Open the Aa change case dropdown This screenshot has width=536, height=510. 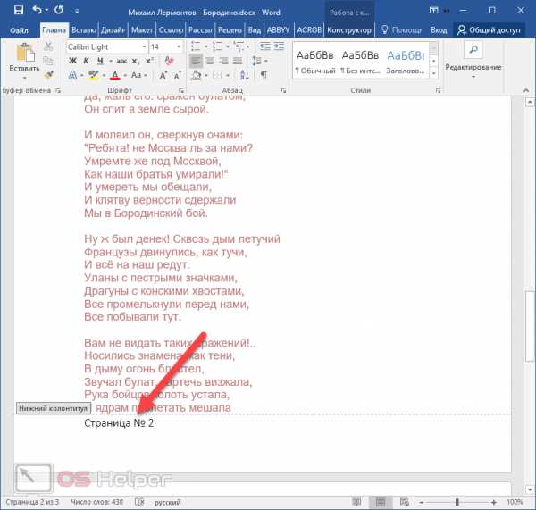pos(138,75)
